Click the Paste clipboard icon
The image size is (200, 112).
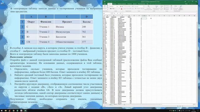[x=105, y=7]
